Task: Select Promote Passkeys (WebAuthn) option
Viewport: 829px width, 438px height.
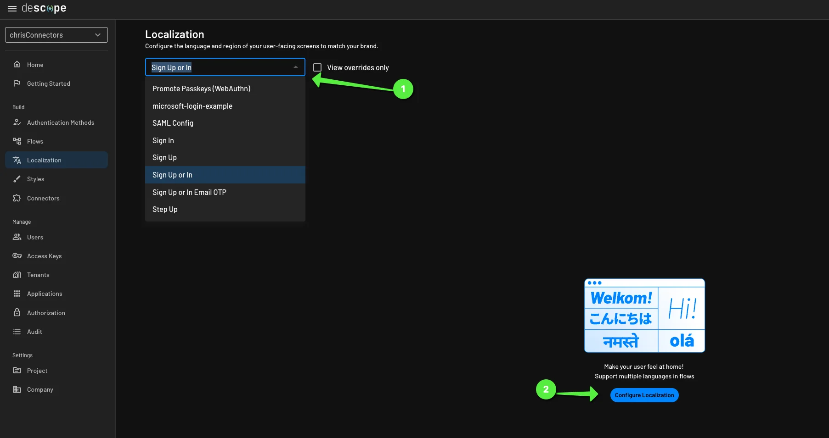Action: coord(225,89)
